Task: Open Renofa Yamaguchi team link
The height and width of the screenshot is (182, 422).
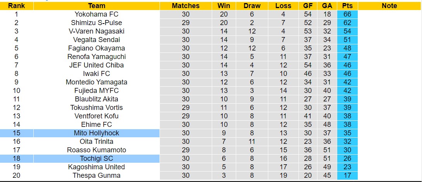Action: point(96,57)
